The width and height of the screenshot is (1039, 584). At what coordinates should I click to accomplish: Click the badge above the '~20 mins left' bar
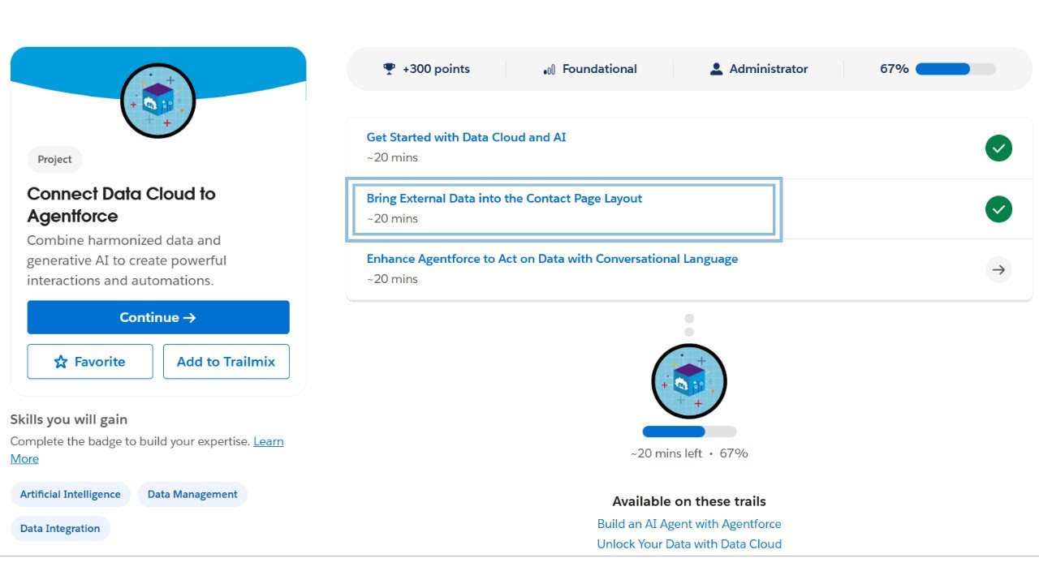(689, 381)
